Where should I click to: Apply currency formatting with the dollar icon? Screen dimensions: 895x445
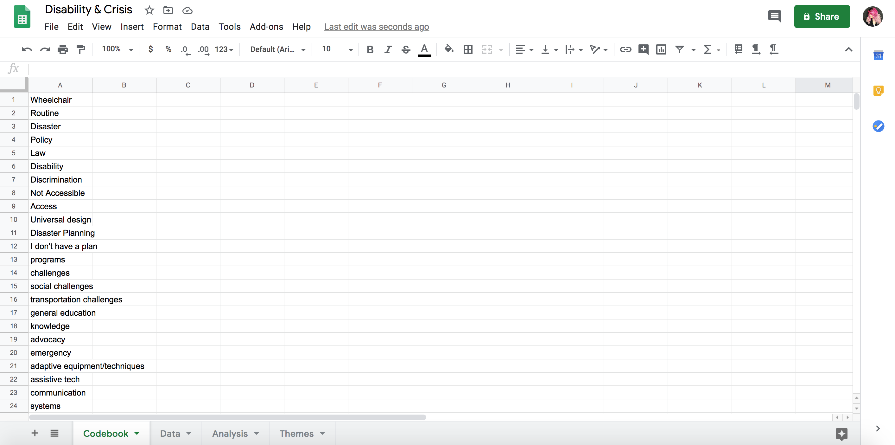point(150,49)
